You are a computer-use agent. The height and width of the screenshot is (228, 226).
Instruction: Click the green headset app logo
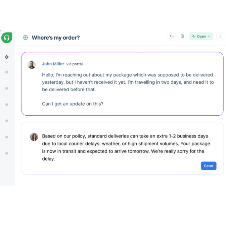(7, 38)
